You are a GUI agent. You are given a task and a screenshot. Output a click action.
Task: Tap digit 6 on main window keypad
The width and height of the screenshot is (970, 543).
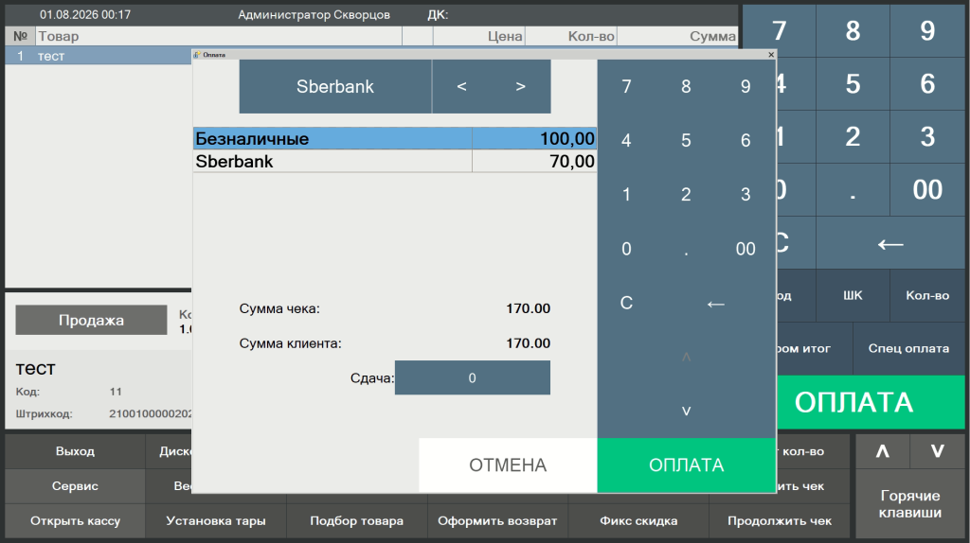click(x=927, y=83)
